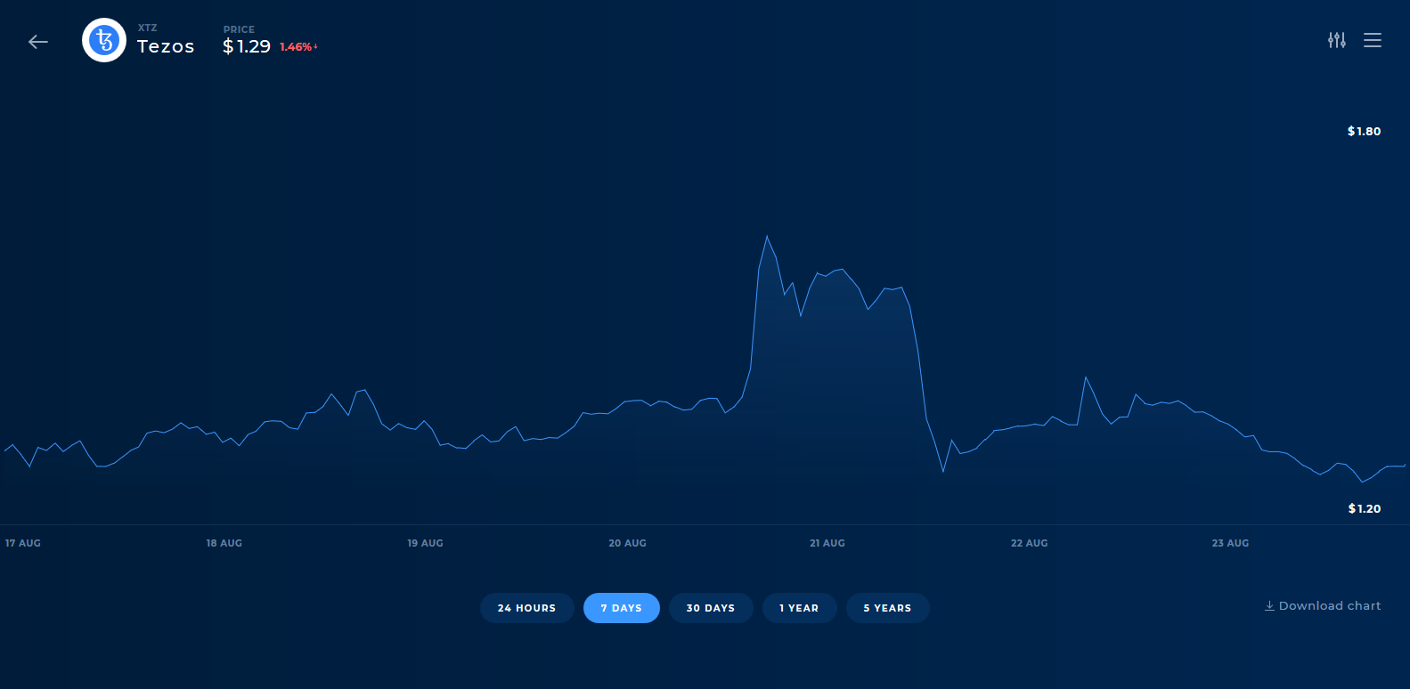Click the $1.29 price value
The width and height of the screenshot is (1410, 689).
point(247,46)
